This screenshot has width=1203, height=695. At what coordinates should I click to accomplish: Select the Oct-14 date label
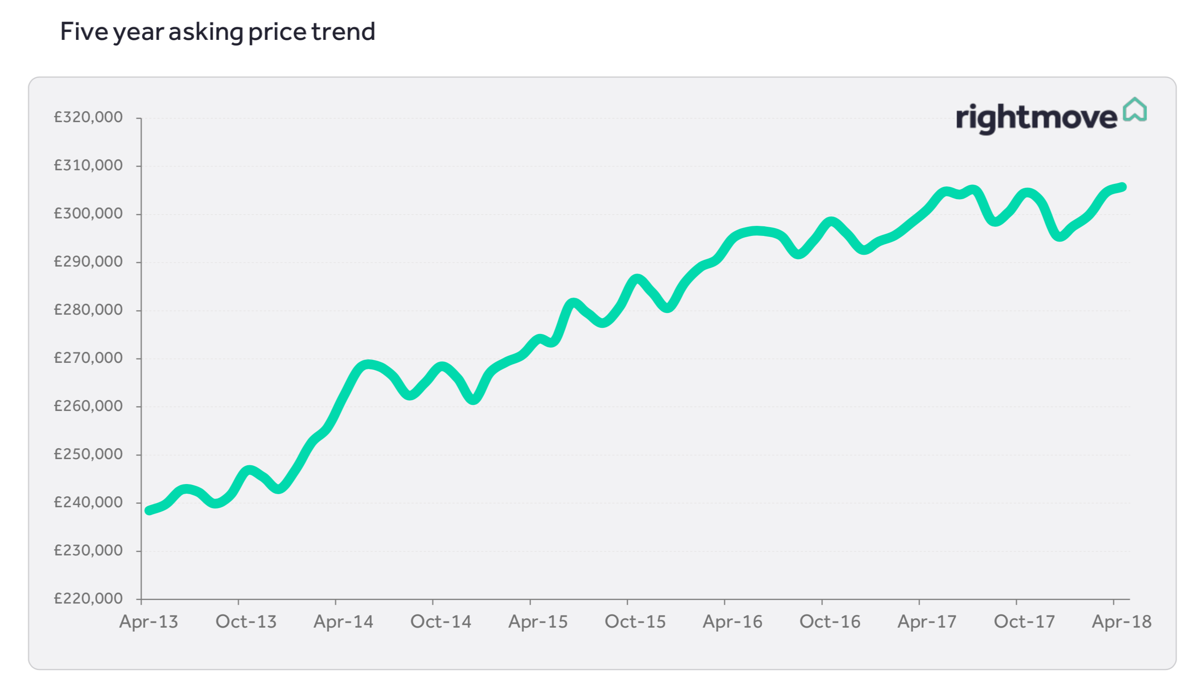point(441,622)
